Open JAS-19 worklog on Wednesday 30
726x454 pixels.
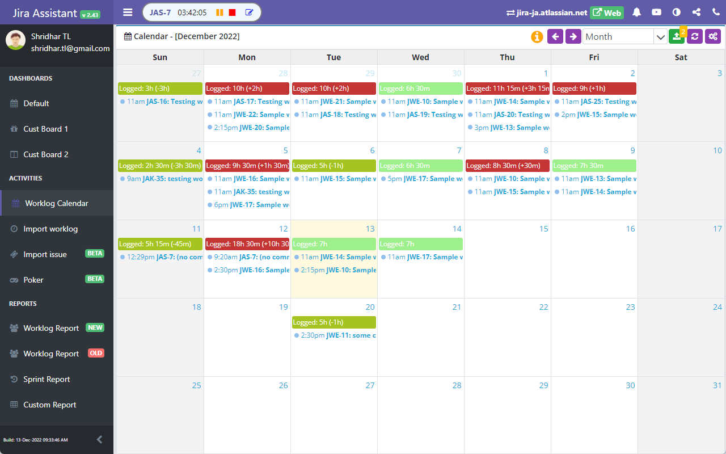tap(421, 115)
